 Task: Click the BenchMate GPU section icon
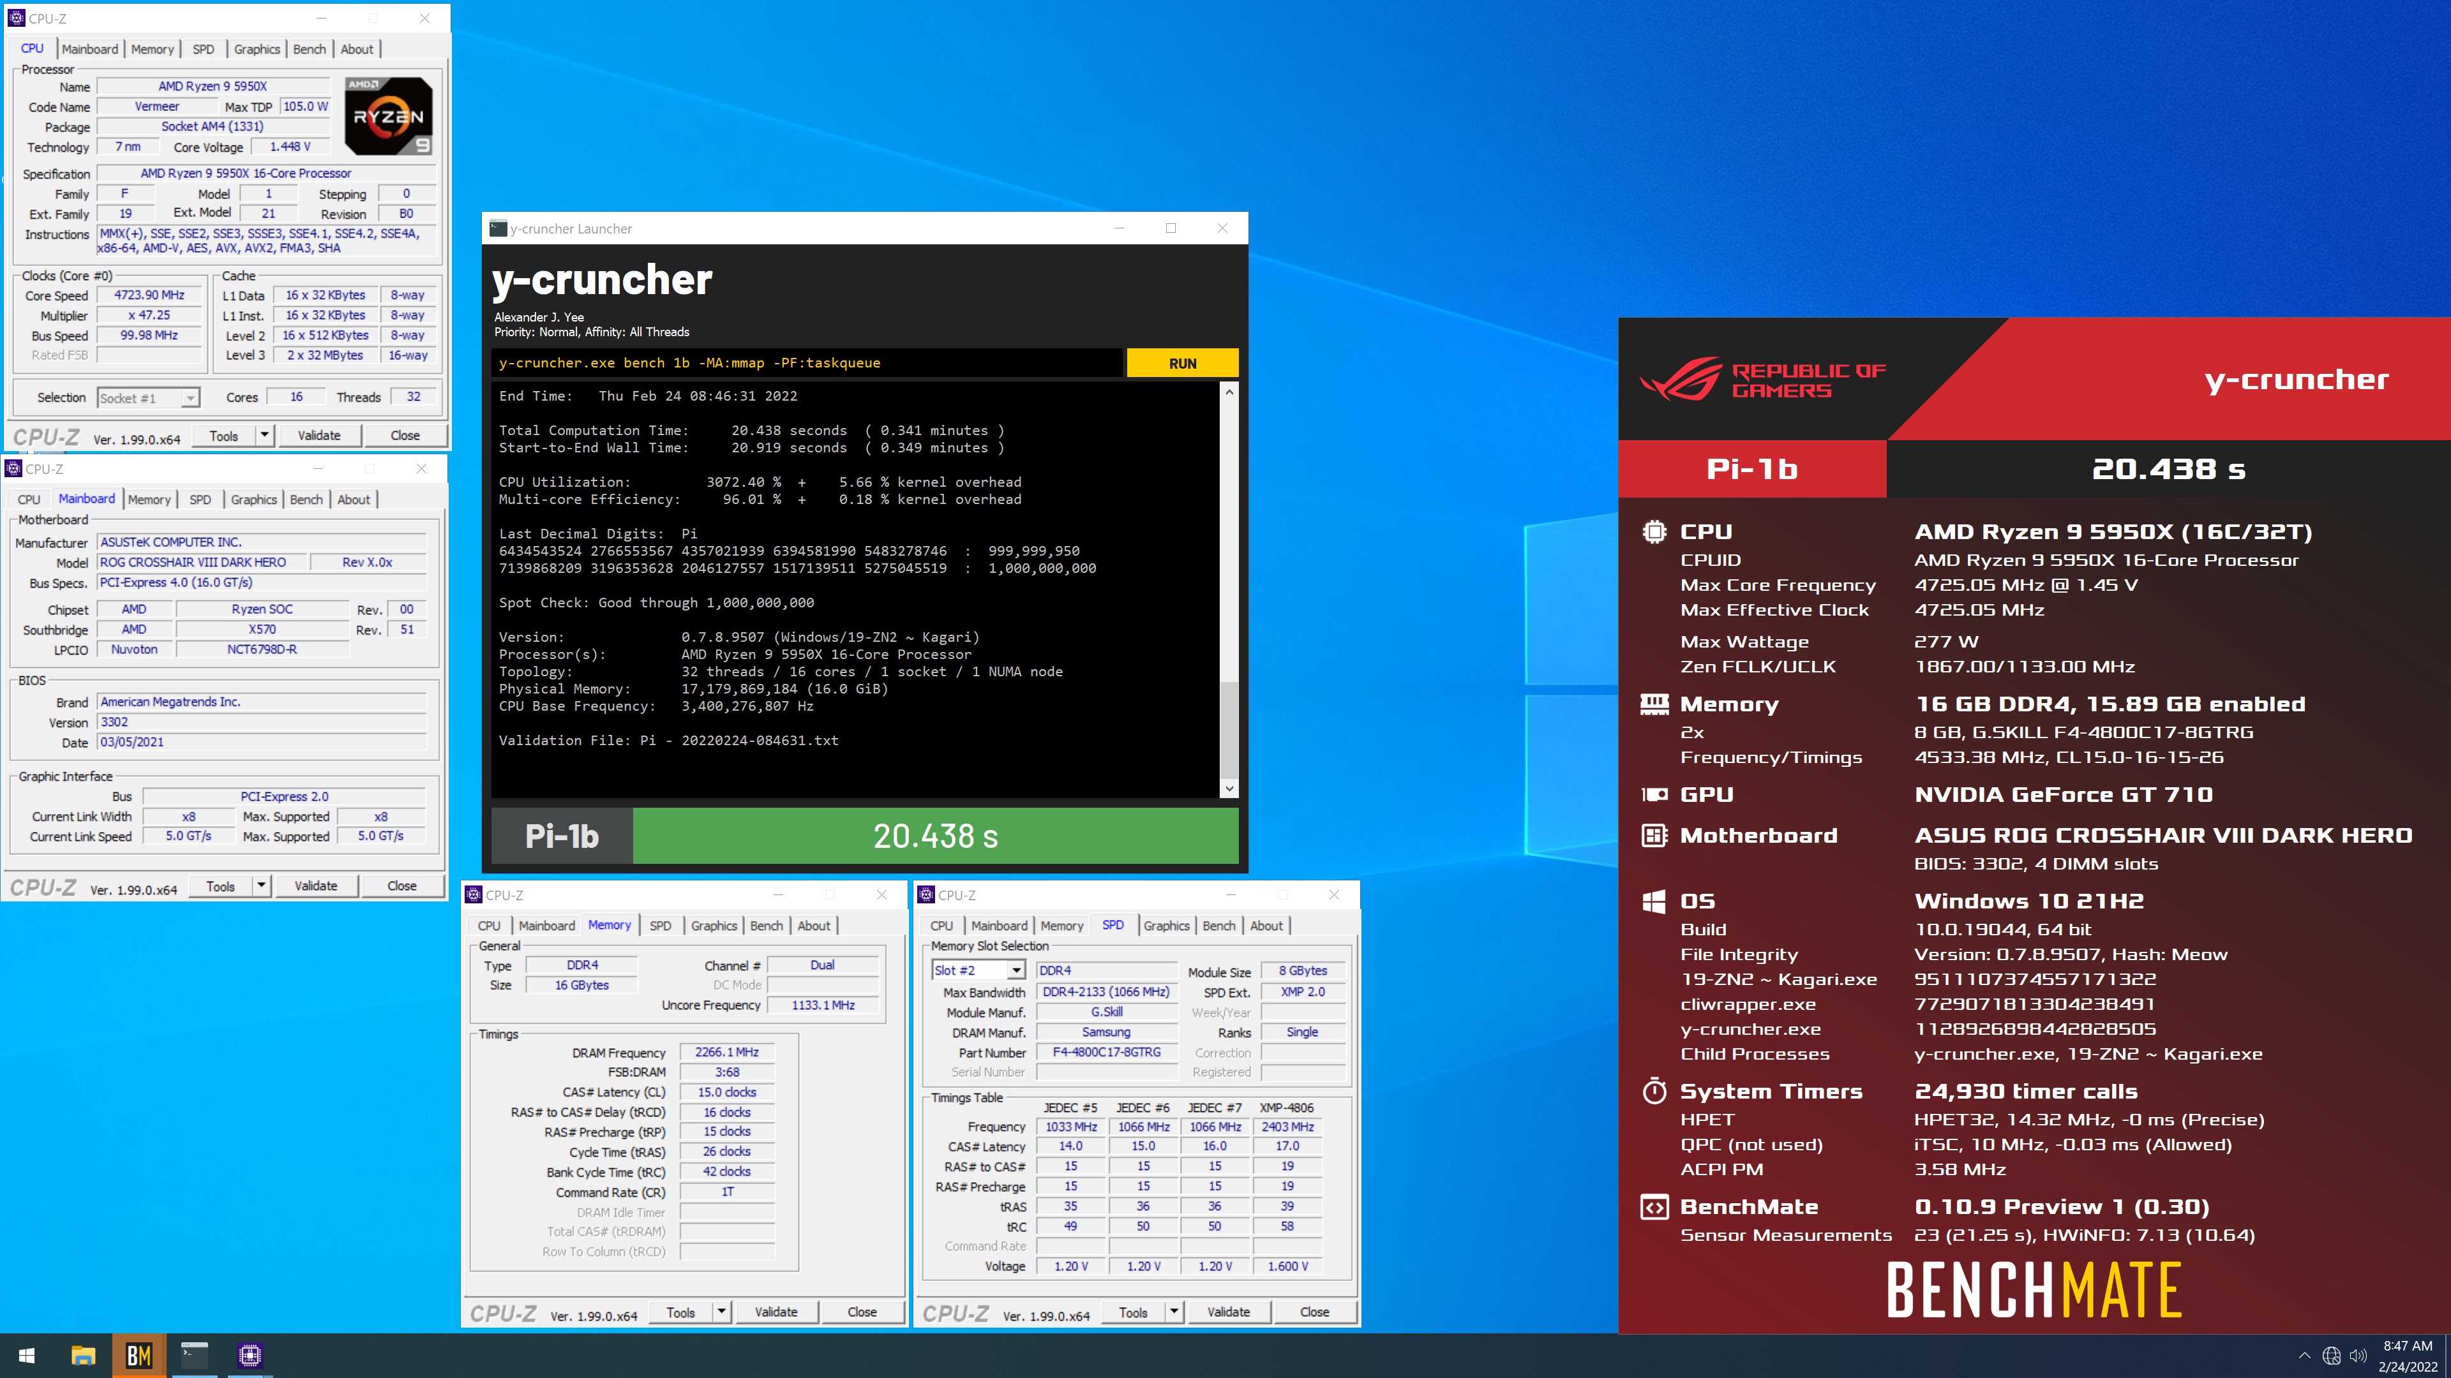pos(1654,794)
